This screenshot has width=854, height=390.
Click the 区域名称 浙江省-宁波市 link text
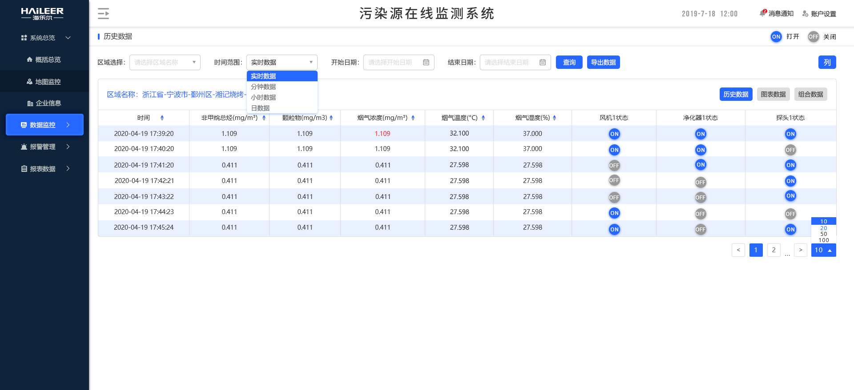click(x=177, y=95)
